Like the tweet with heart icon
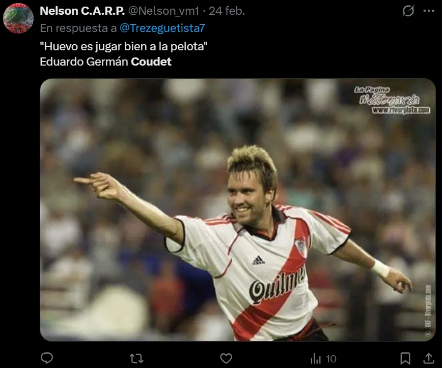 [x=226, y=358]
